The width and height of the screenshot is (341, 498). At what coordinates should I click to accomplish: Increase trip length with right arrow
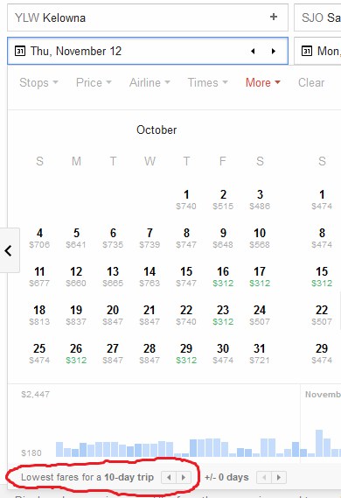[184, 477]
